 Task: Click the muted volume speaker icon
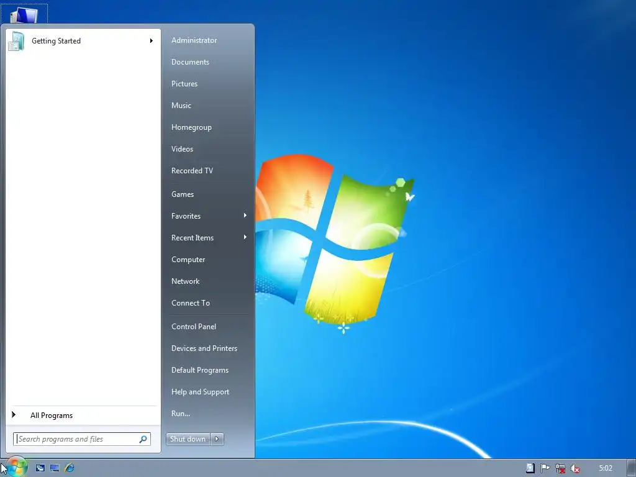point(575,468)
